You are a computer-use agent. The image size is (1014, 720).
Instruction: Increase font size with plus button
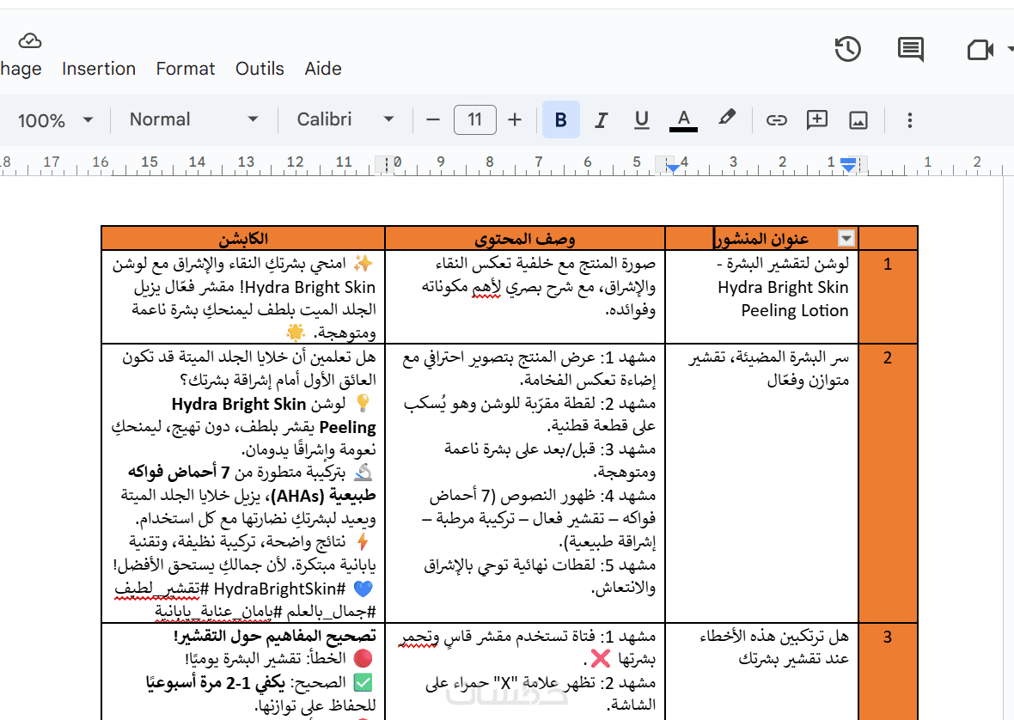[515, 120]
